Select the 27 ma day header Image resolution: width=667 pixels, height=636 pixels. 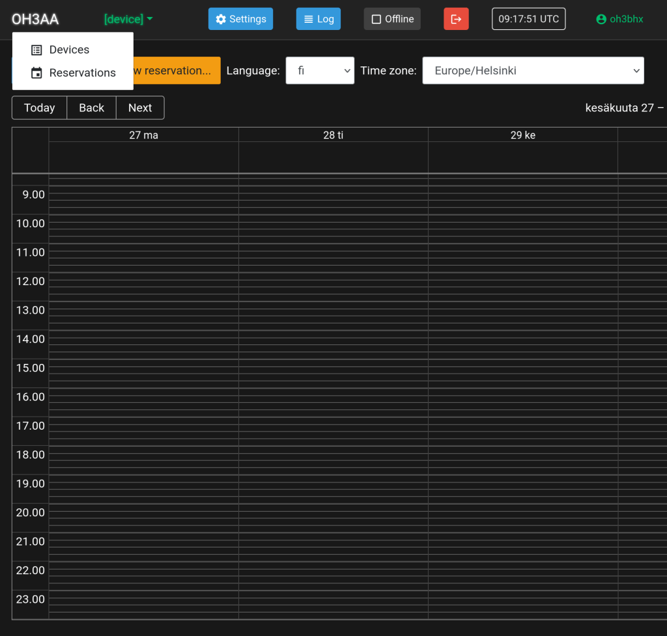tap(143, 135)
